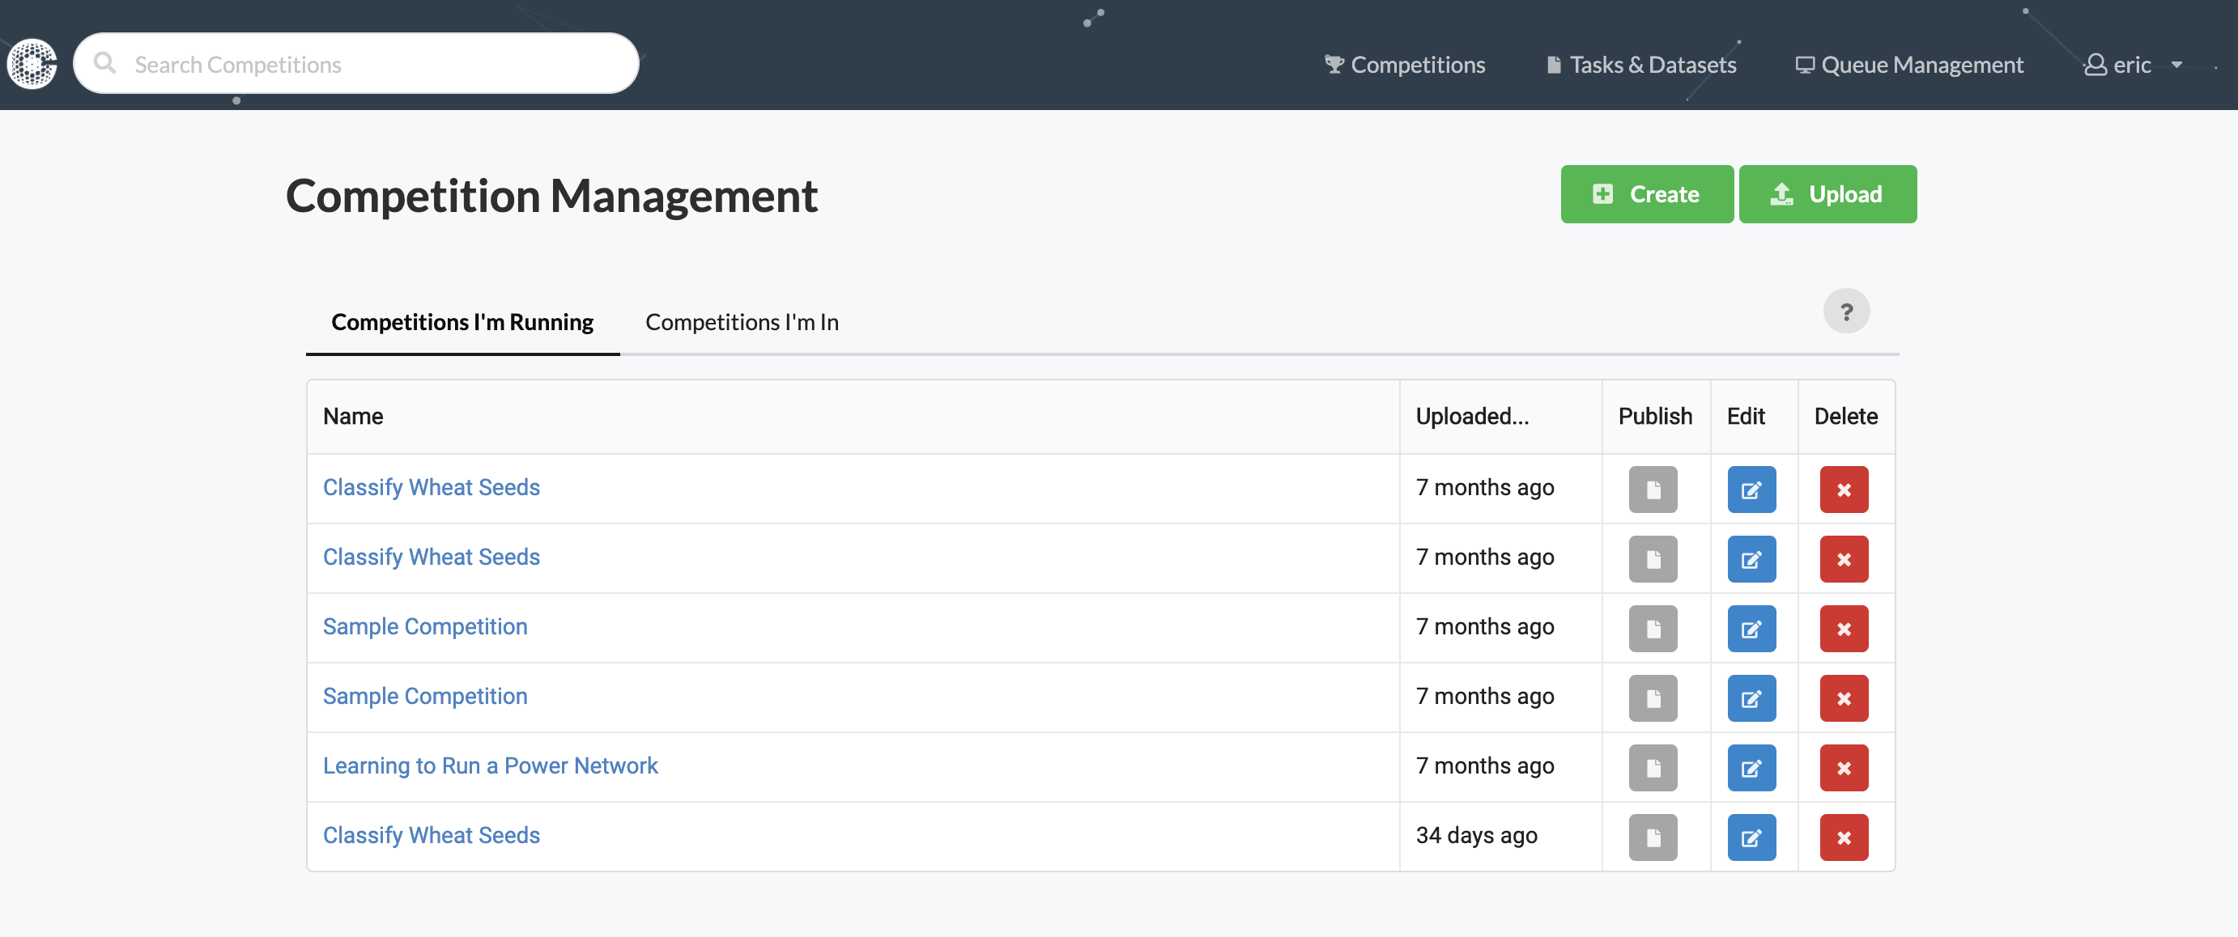Expand the eric account dropdown

2176,64
